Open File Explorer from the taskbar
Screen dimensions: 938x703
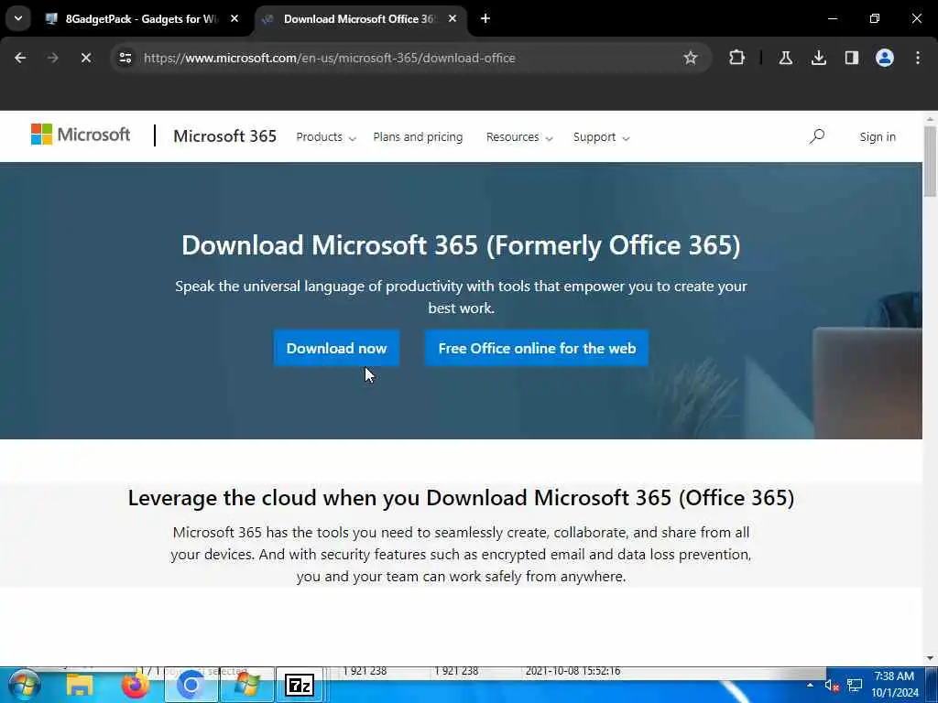click(79, 685)
